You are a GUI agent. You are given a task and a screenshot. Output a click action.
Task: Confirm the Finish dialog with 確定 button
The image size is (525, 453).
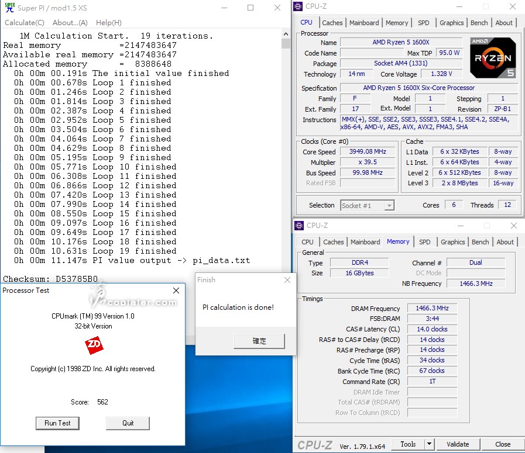(x=259, y=341)
